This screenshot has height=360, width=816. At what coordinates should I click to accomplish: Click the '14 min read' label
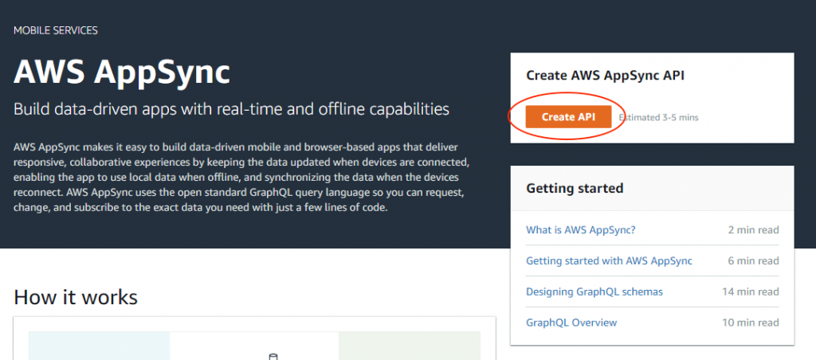click(751, 292)
